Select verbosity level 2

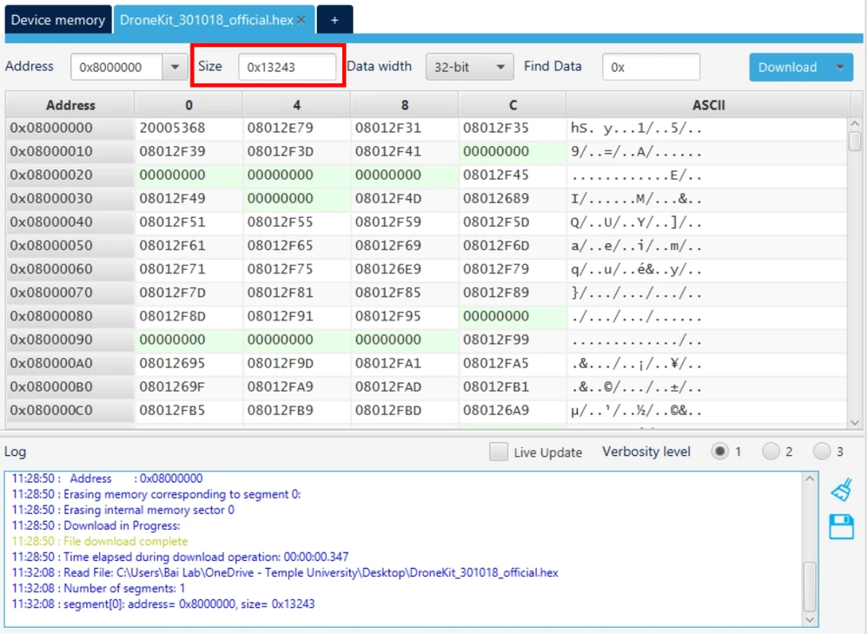coord(771,452)
